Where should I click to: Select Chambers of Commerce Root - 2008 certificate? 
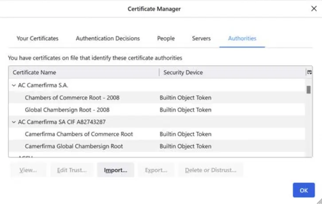tap(72, 98)
